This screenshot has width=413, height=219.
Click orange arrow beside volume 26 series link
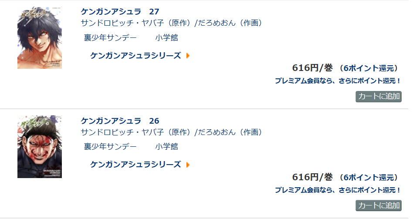(188, 165)
